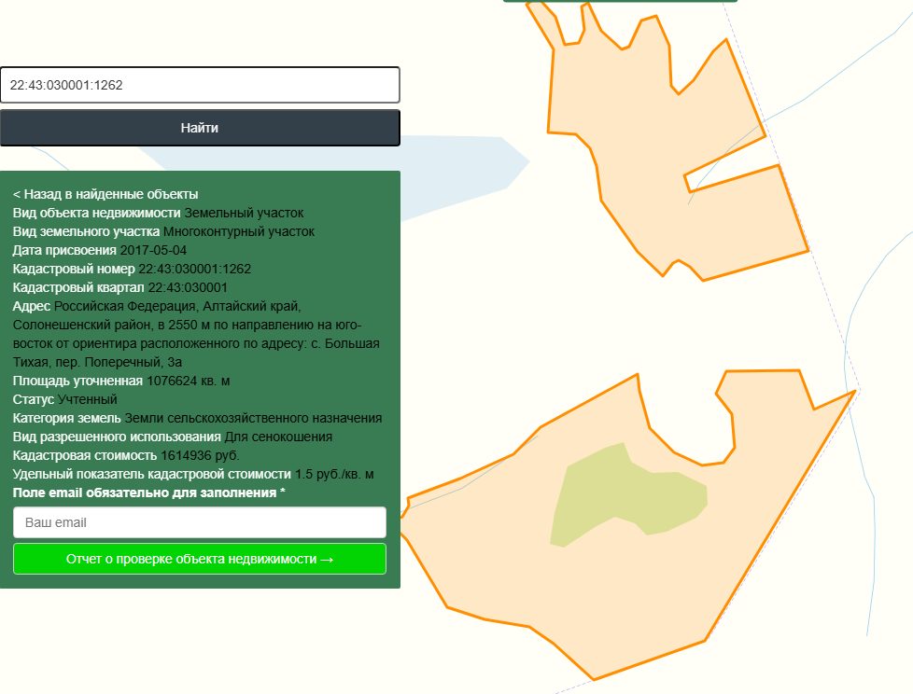Click Кадастровая стоимость 1614936 руб. line
The width and height of the screenshot is (913, 694).
pyautogui.click(x=126, y=455)
